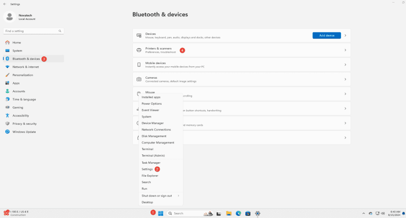Expand the Devices row chevron
The width and height of the screenshot is (406, 218).
[345, 35]
